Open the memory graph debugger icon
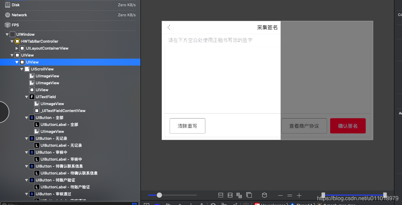The width and height of the screenshot is (402, 205). tap(224, 204)
